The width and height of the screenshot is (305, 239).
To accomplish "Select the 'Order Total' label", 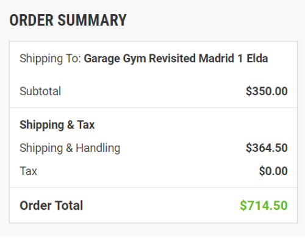I will click(51, 205).
